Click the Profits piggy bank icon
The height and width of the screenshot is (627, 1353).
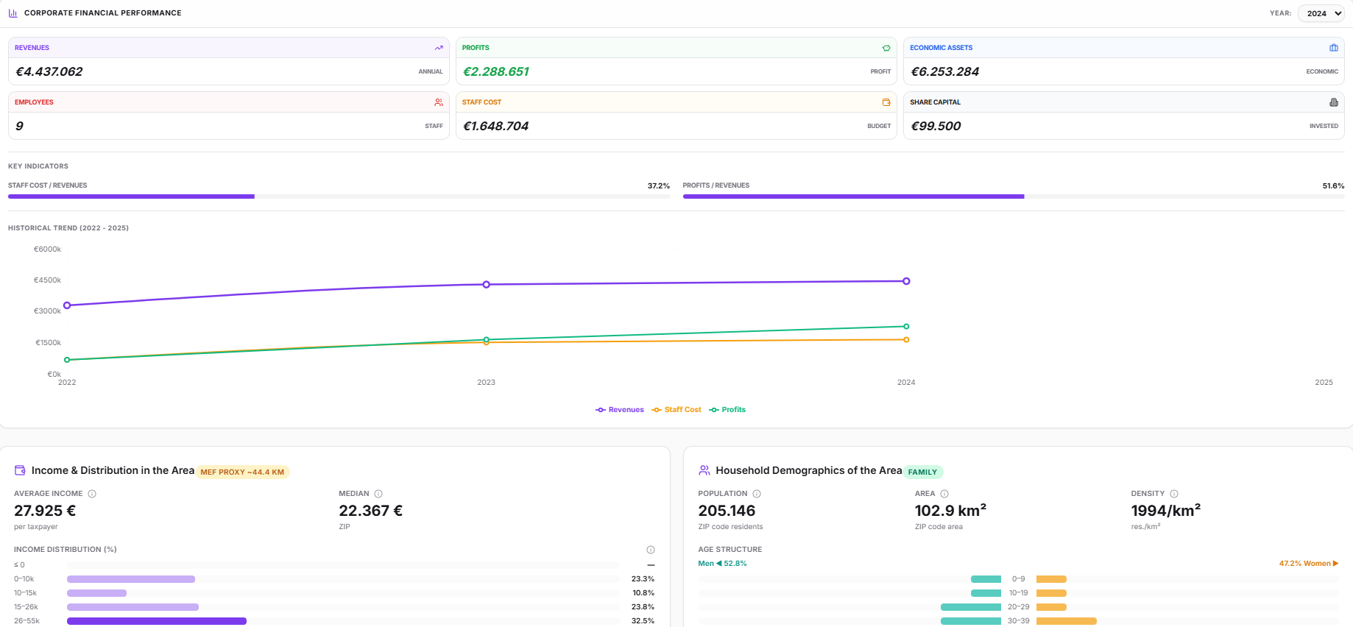point(886,48)
